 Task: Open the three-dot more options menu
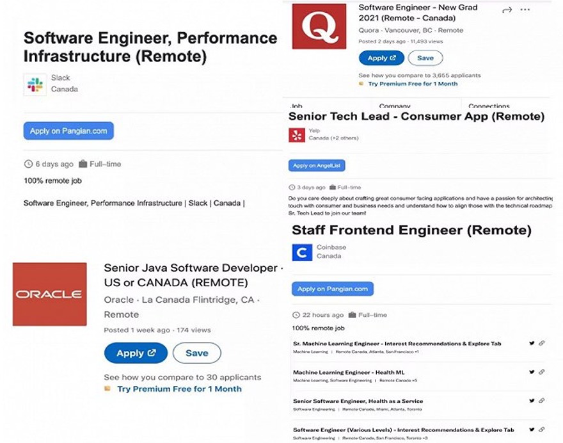(x=525, y=10)
